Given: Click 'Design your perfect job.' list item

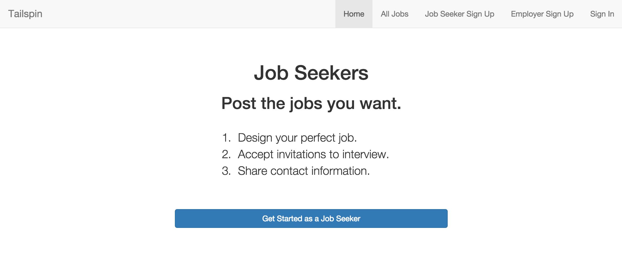Looking at the screenshot, I should 297,138.
